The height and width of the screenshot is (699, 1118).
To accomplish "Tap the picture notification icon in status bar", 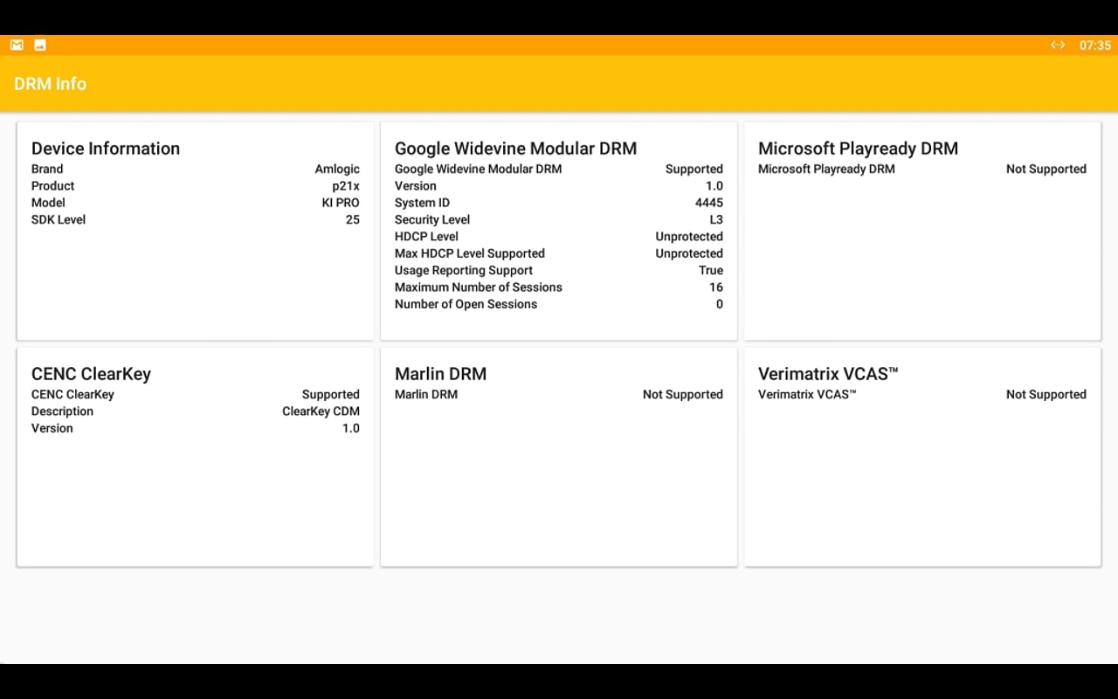I will coord(40,45).
